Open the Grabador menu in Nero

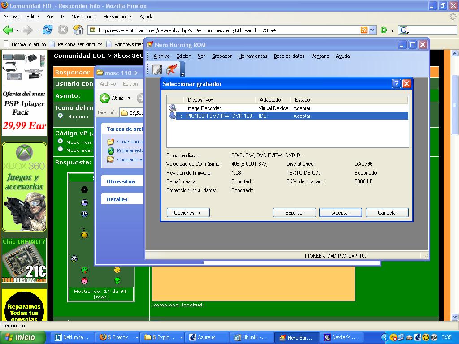(221, 56)
